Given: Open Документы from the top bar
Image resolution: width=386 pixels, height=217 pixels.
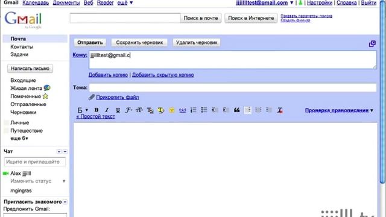Looking at the screenshot, I should 66,2.
